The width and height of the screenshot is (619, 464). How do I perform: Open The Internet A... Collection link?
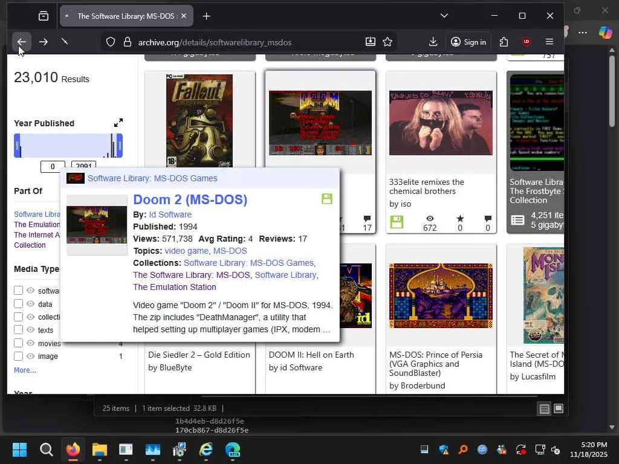[37, 240]
